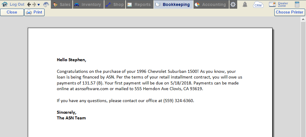Image resolution: width=306 pixels, height=137 pixels.
Task: Open settings gear icon
Action: (233, 4)
